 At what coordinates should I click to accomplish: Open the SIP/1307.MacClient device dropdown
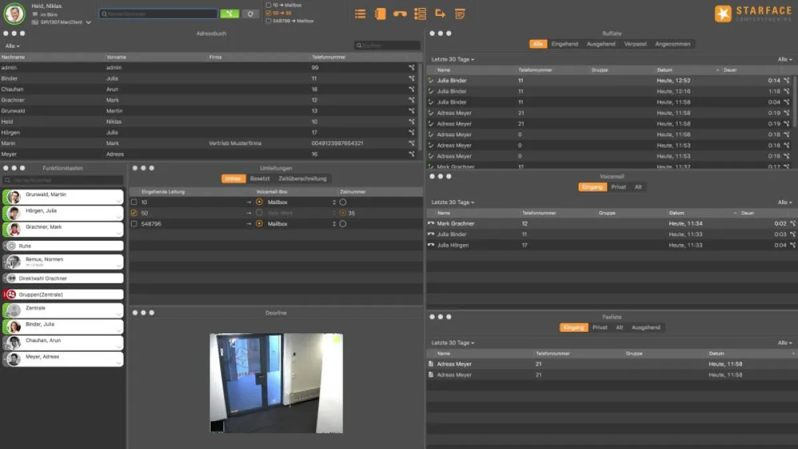(x=88, y=22)
